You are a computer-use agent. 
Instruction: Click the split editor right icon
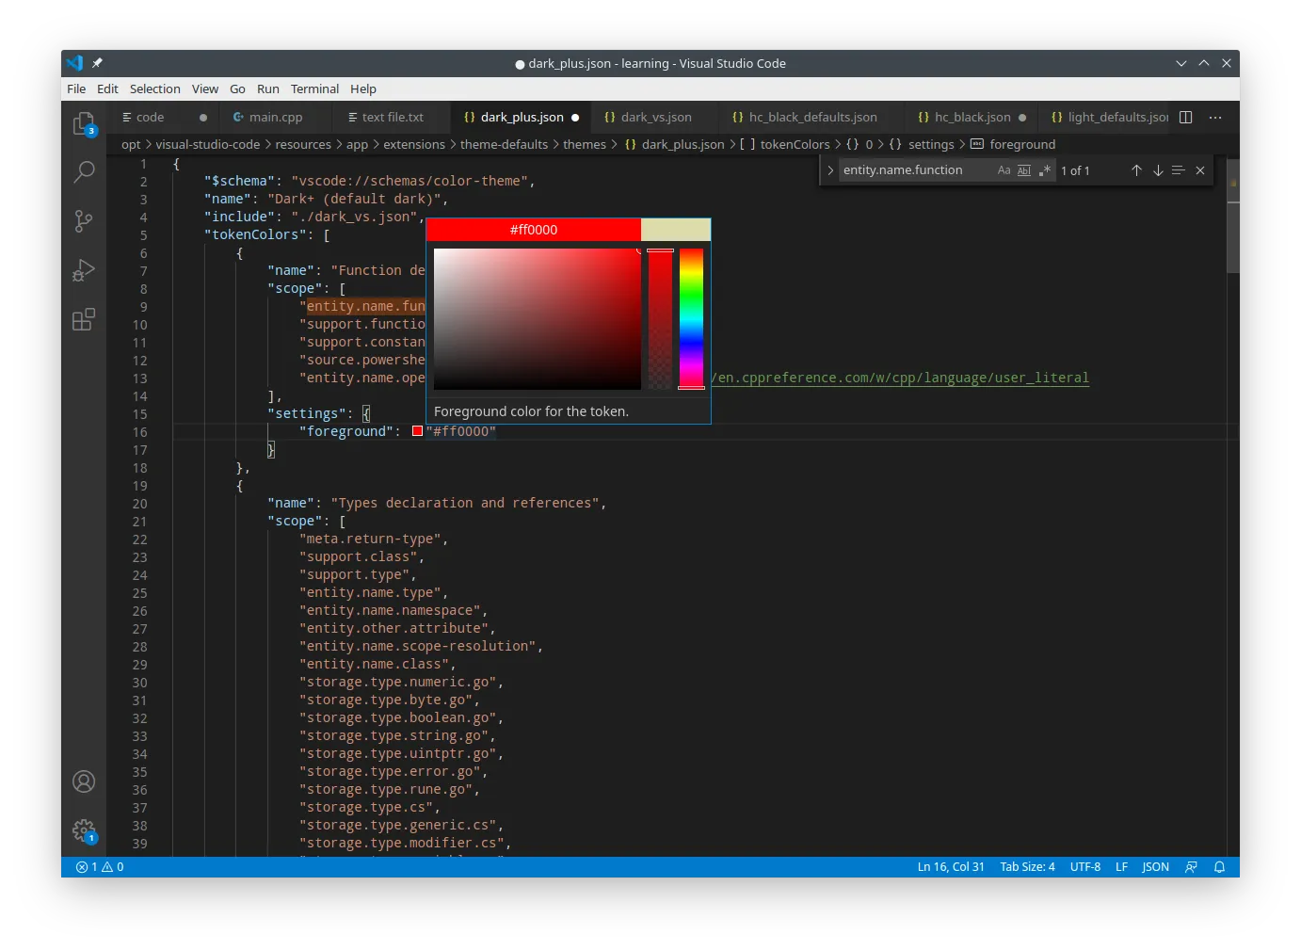click(x=1186, y=118)
